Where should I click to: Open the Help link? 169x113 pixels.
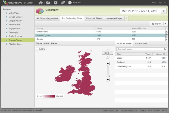[x=154, y=2]
